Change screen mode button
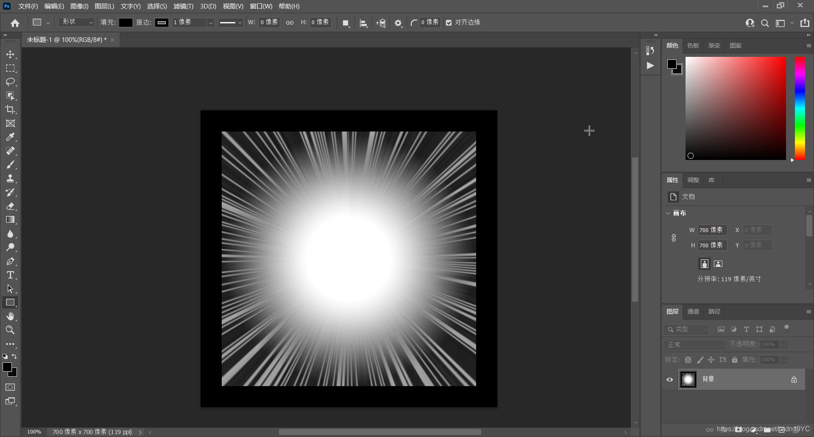The width and height of the screenshot is (814, 437). (10, 401)
